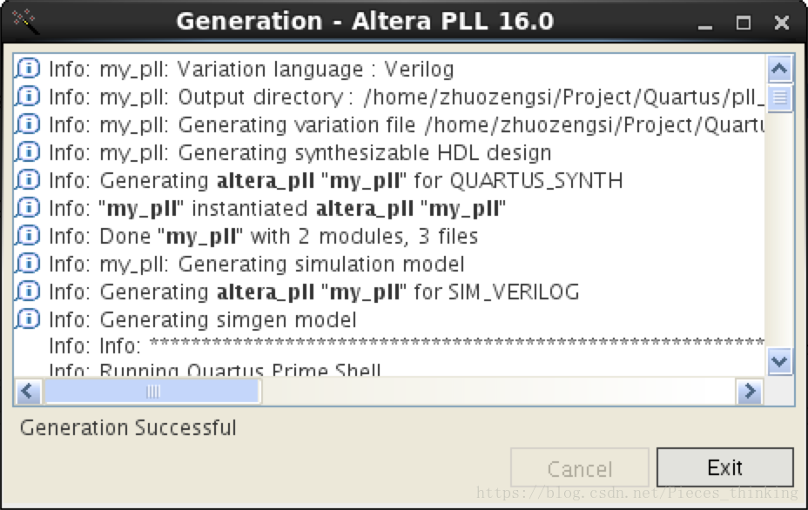Select 'Generating simgen model' log line
Screen dimensions: 808x510
[x=203, y=319]
